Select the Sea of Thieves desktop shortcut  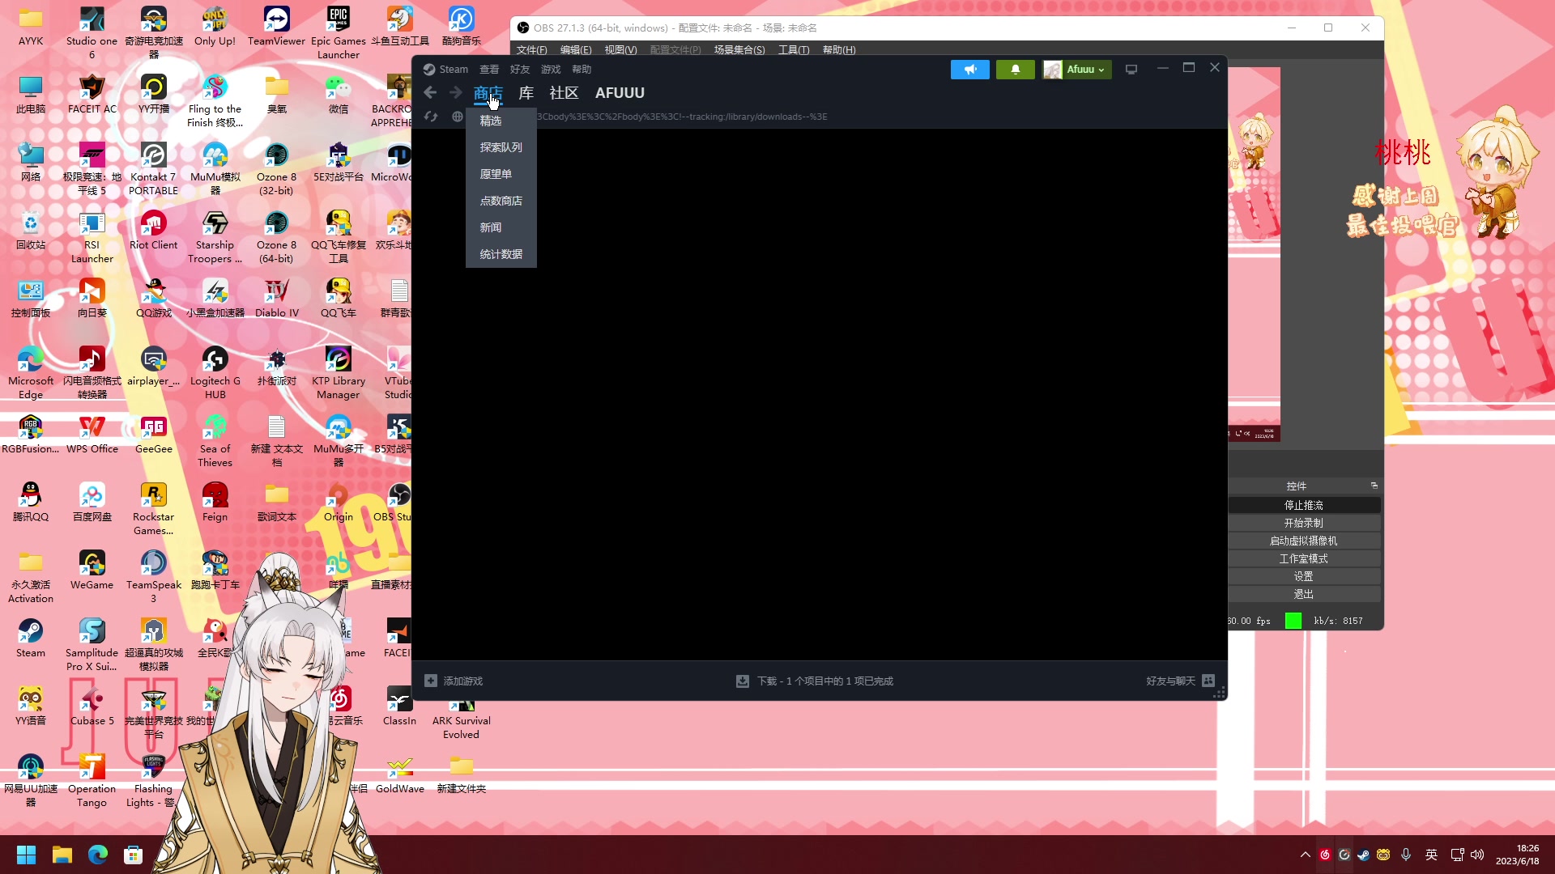pyautogui.click(x=215, y=441)
